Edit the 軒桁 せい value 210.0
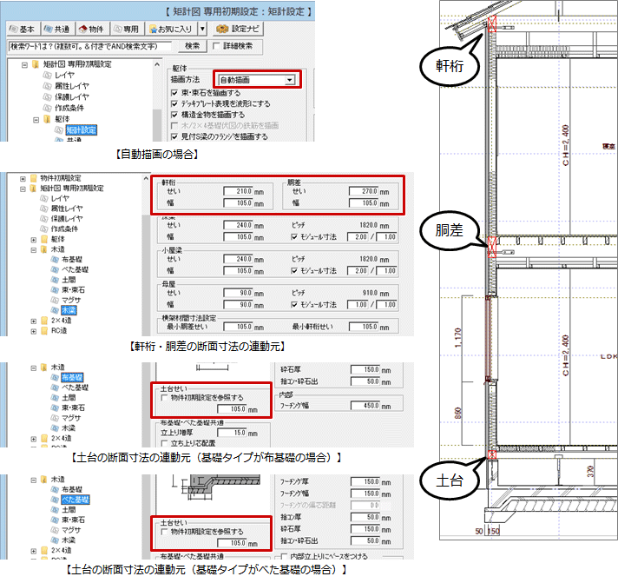The height and width of the screenshot is (583, 618). pyautogui.click(x=238, y=191)
